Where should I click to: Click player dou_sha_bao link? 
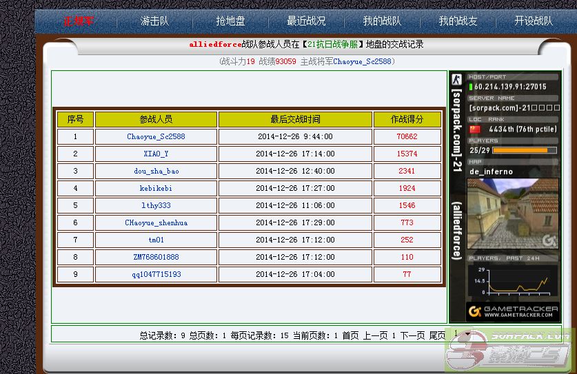pyautogui.click(x=156, y=172)
